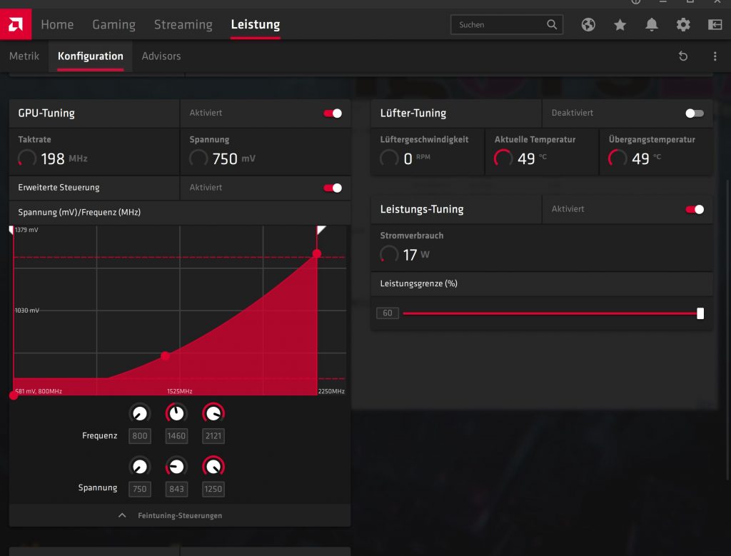Viewport: 731px width, 556px height.
Task: Click the AMD logo icon
Action: 16,24
